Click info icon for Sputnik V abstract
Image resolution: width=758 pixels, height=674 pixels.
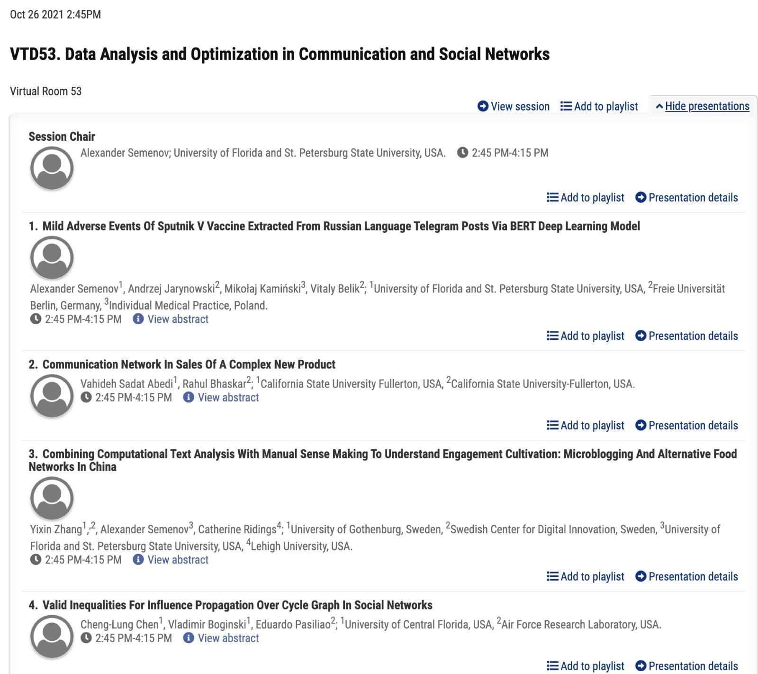[138, 319]
